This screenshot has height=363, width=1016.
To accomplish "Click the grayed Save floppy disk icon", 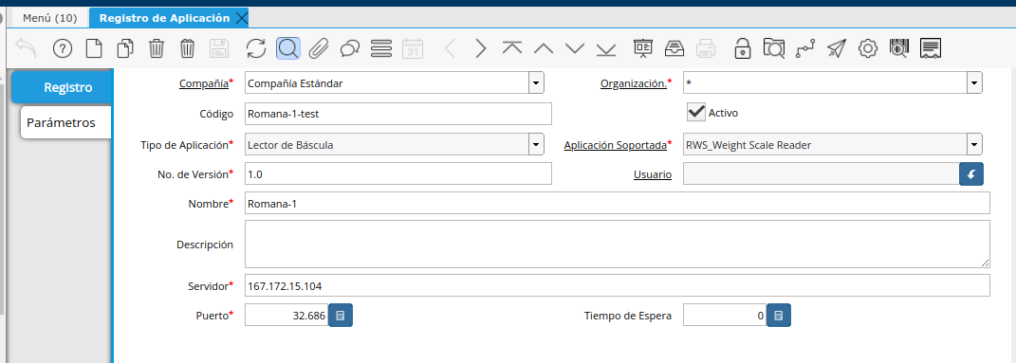I will tap(219, 48).
